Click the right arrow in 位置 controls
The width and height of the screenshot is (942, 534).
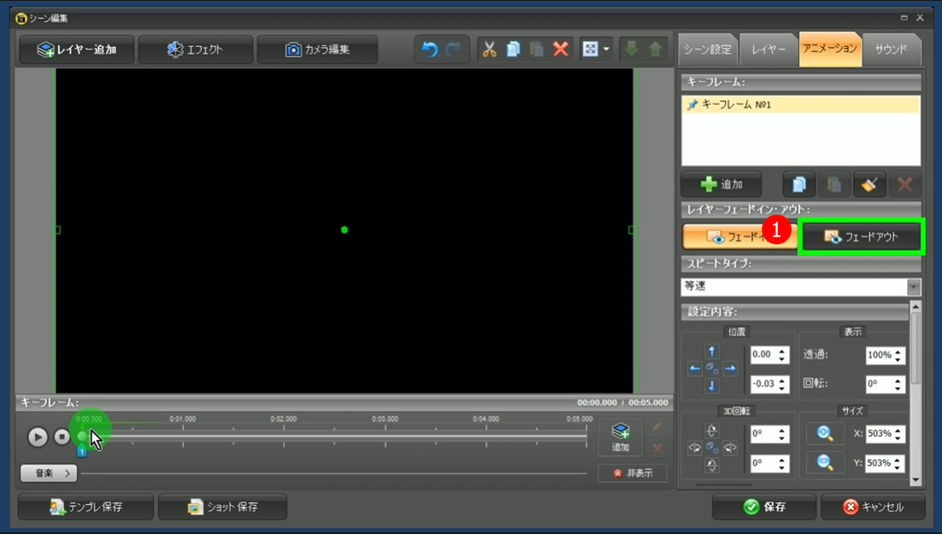click(x=730, y=369)
